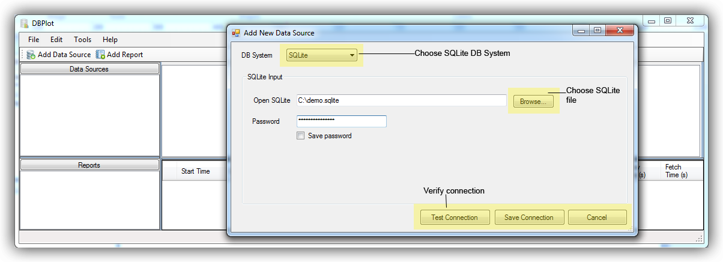This screenshot has width=723, height=262.
Task: Close the Add New Data Source dialog
Action: coord(619,30)
